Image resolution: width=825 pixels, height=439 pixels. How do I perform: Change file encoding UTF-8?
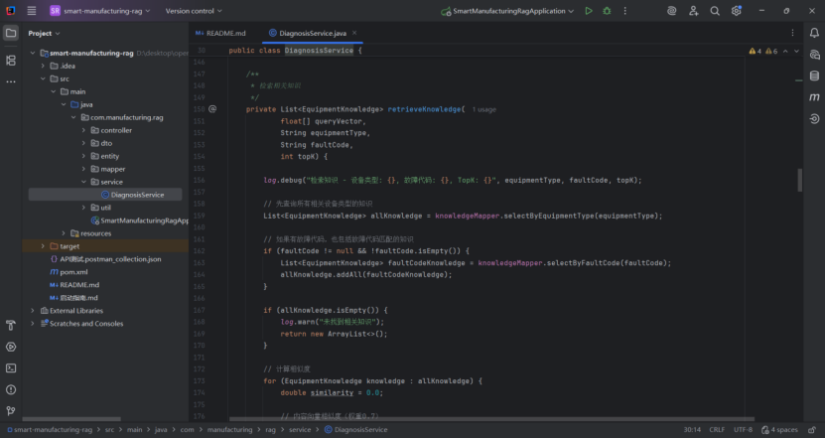743,429
